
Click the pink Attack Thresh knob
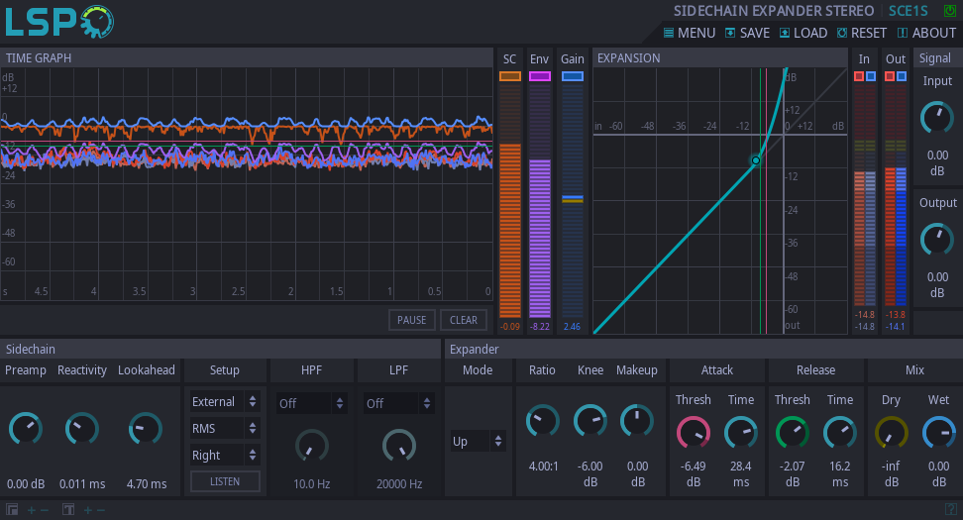(694, 433)
